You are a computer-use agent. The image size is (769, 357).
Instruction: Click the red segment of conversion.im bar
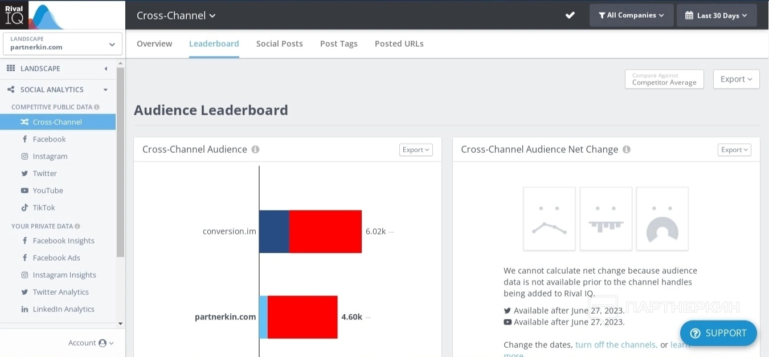[325, 232]
